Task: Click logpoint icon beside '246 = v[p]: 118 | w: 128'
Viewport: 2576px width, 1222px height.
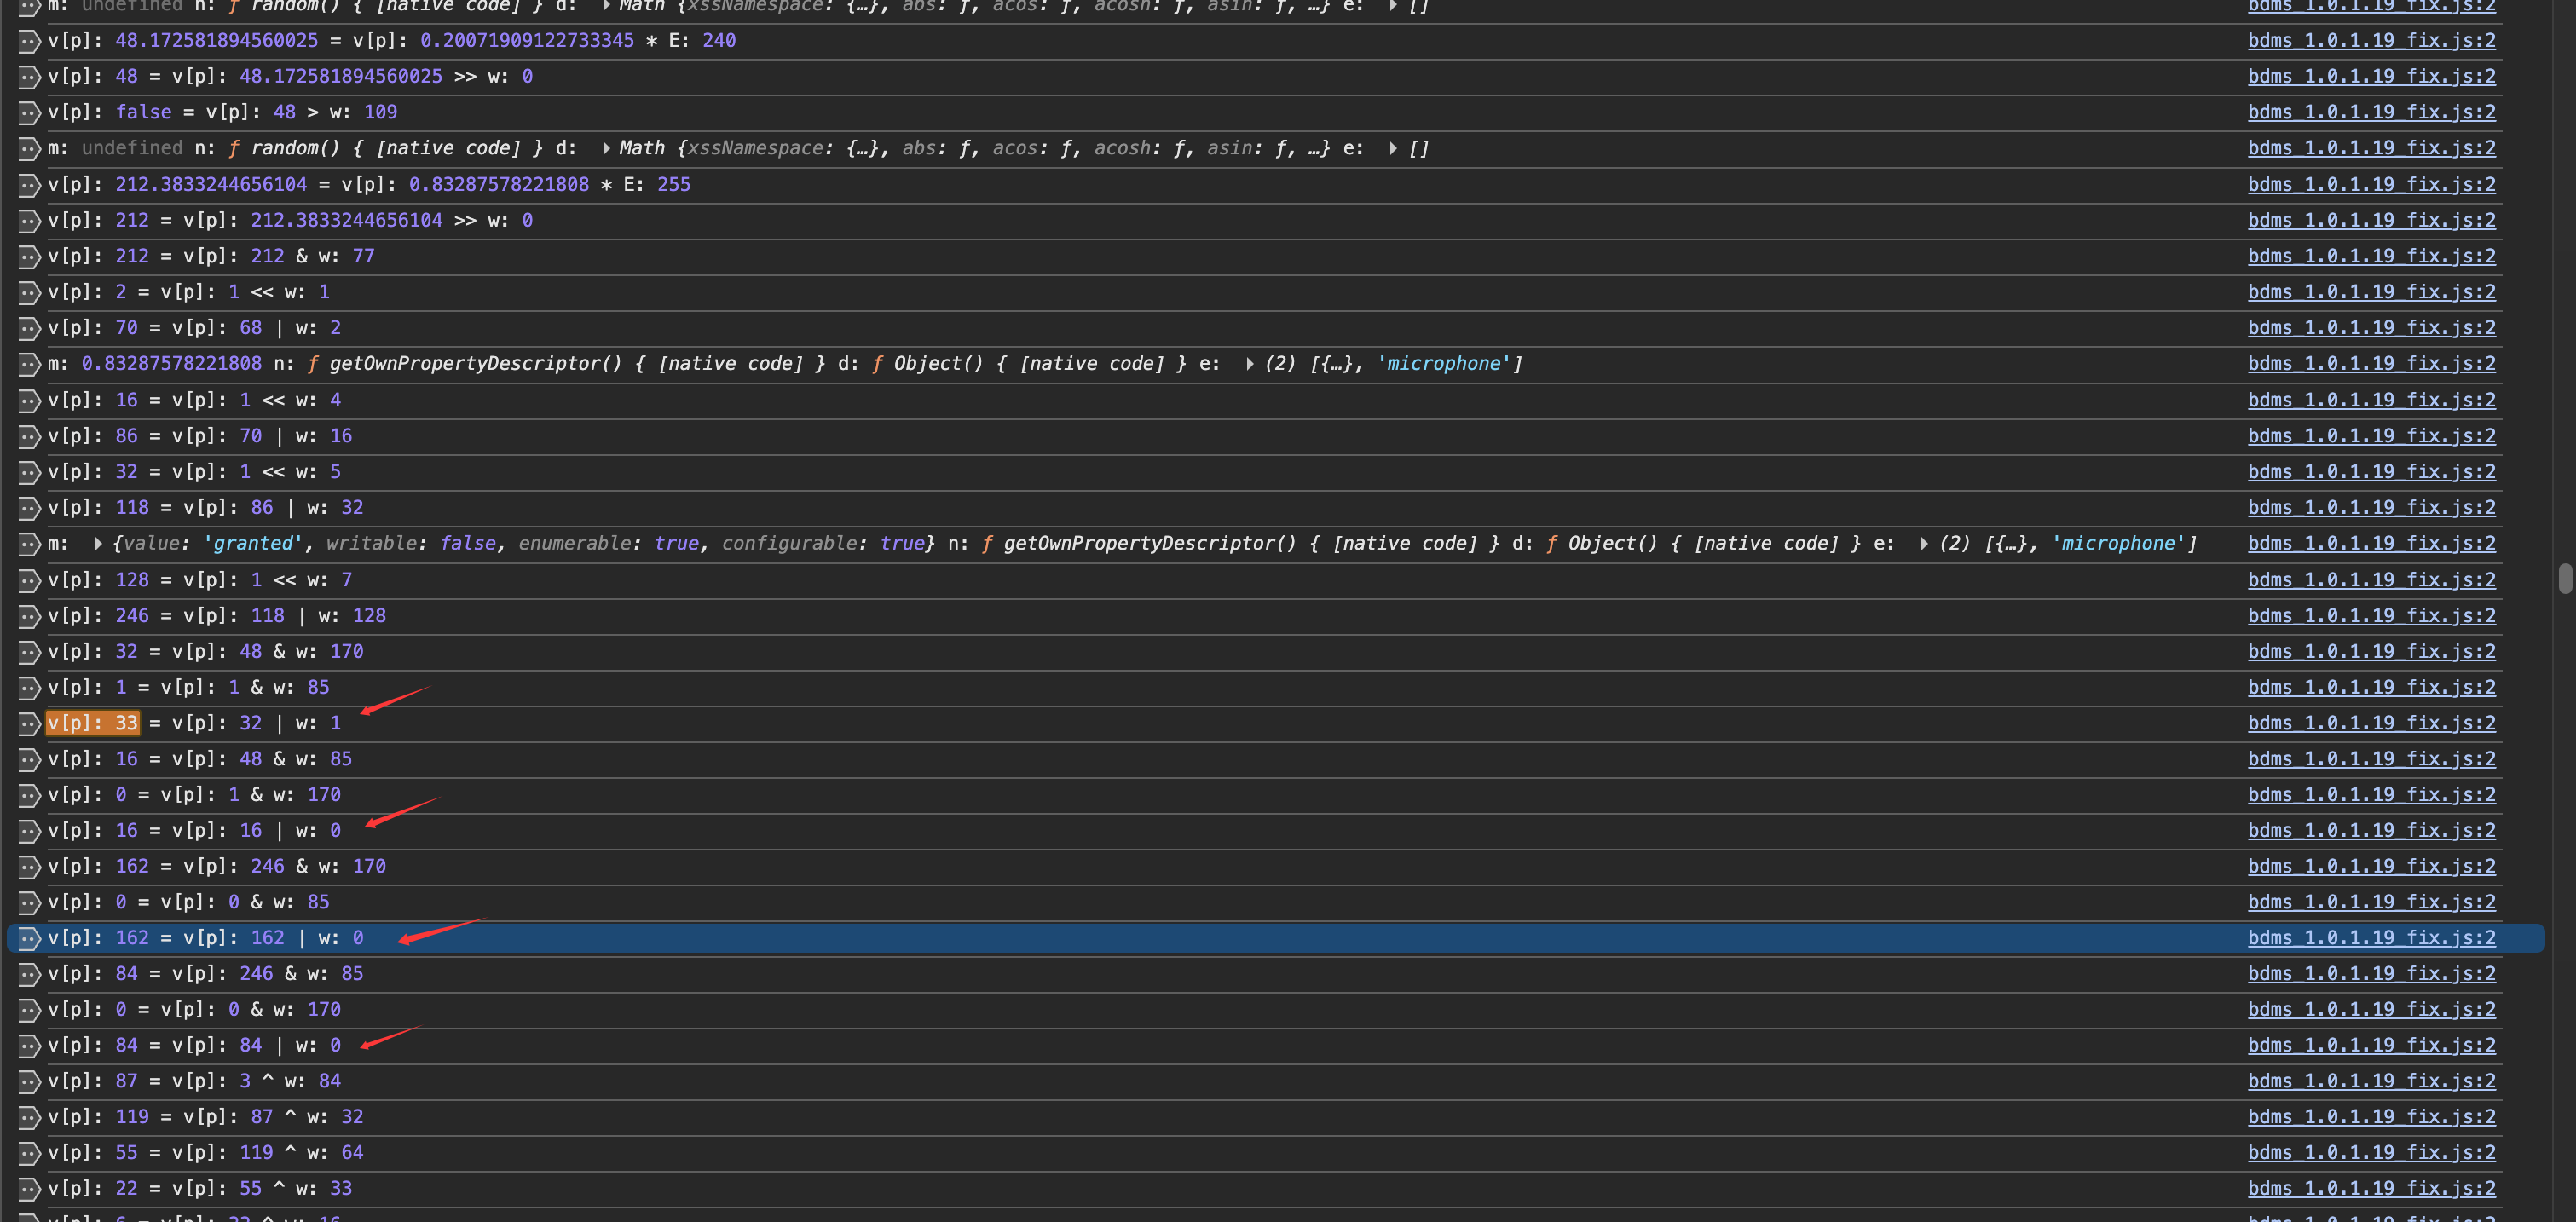Action: [29, 616]
